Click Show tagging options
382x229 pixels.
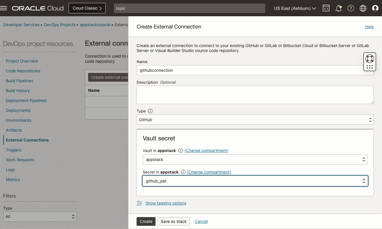point(166,203)
